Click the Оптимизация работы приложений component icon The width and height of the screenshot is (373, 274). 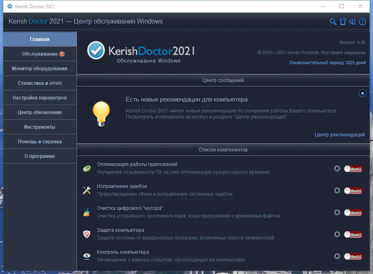(86, 168)
